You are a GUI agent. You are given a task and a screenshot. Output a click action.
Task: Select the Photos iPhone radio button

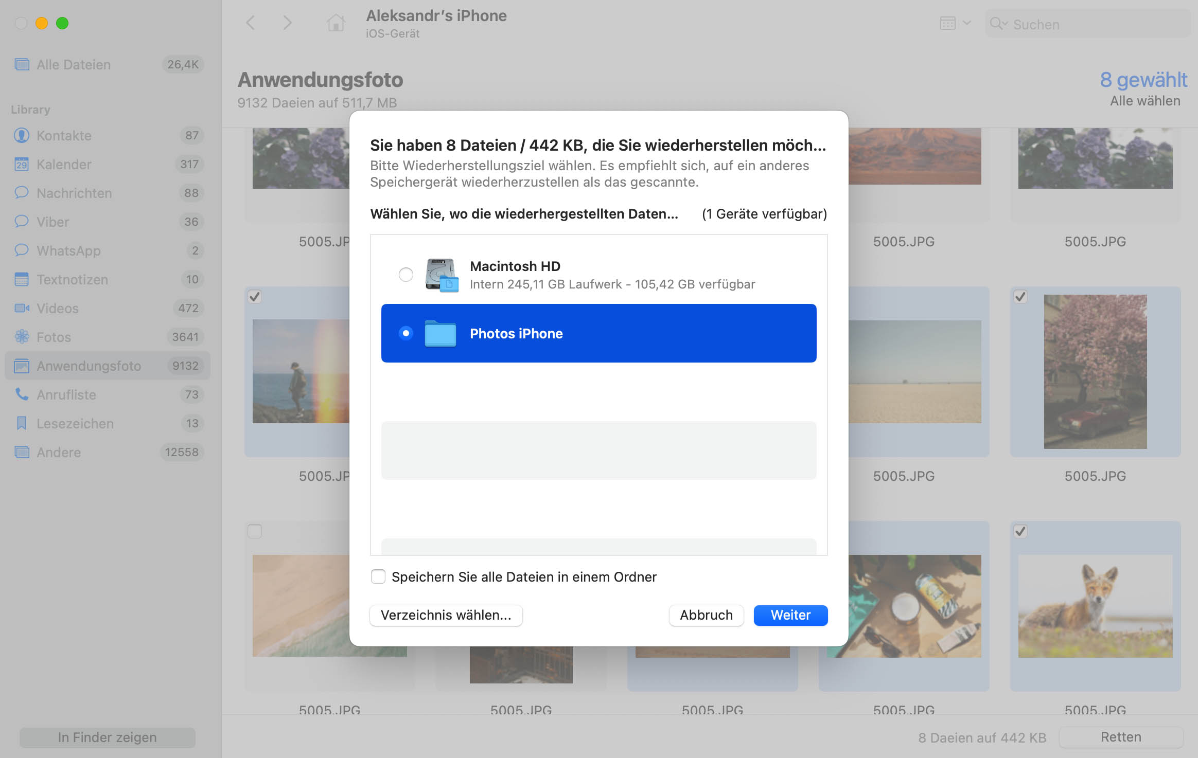click(406, 333)
